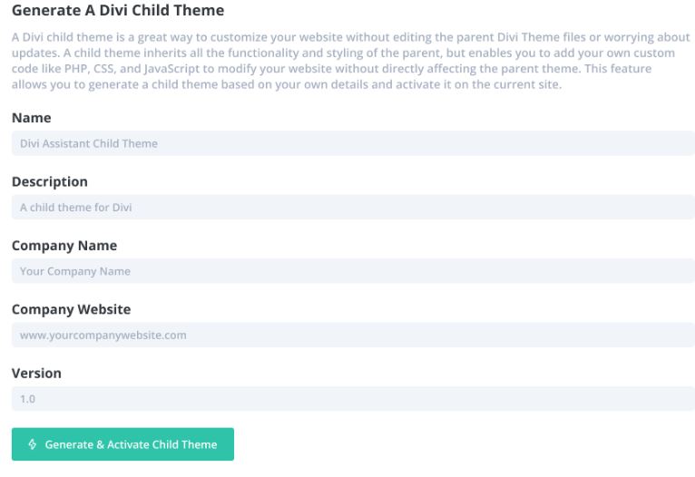Click the 'Company Website' label text

pos(72,309)
